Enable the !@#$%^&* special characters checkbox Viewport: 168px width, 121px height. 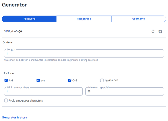point(102,80)
